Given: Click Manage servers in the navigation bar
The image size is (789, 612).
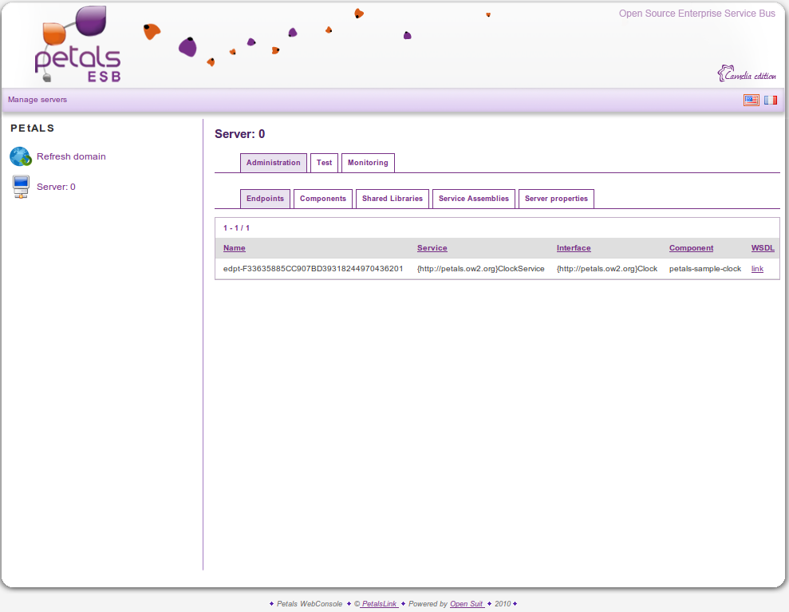Looking at the screenshot, I should 37,100.
